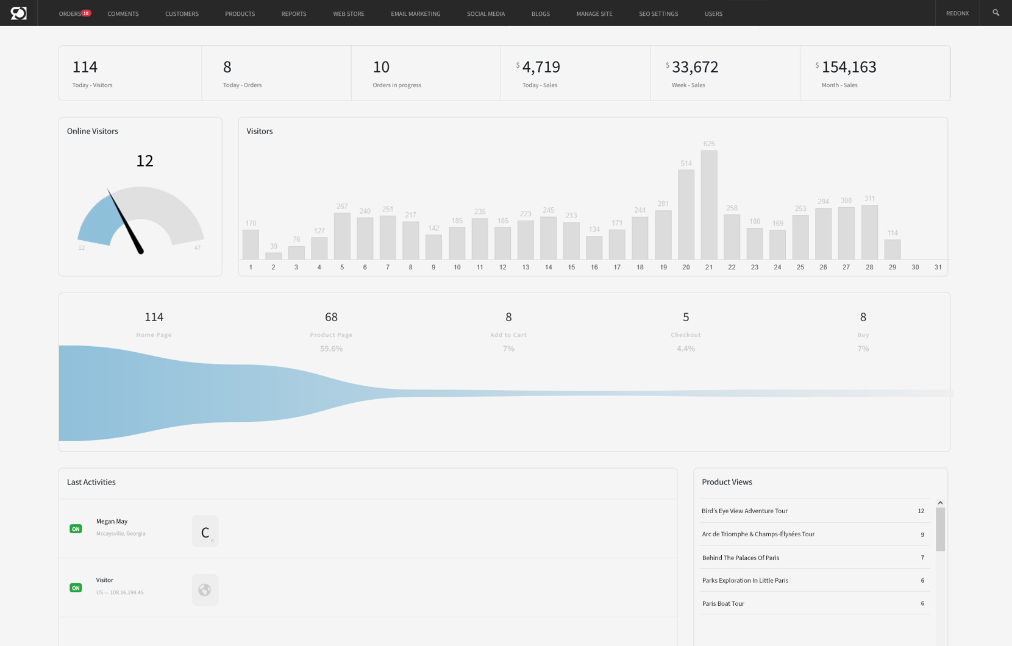Toggle the Visitor's ON status badge

click(x=76, y=587)
